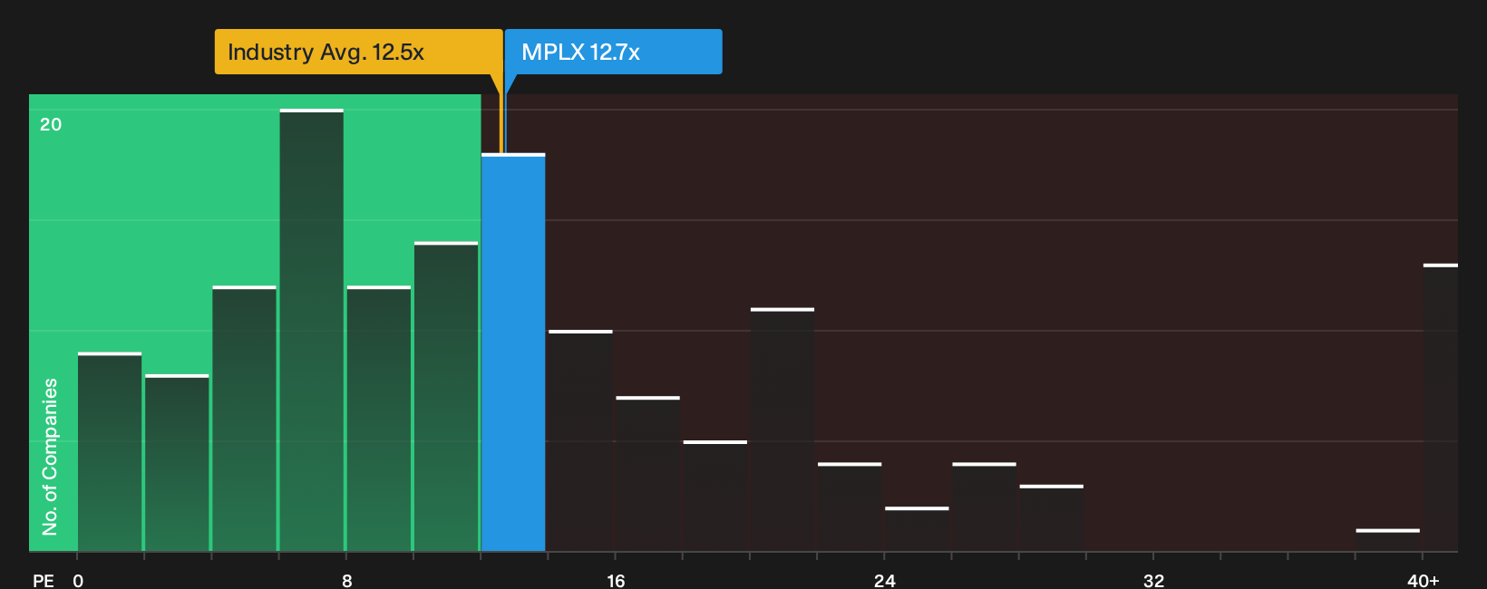Screen dimensions: 1487x589
Task: Click the dark bar starting at PE 16
Action: [x=648, y=474]
